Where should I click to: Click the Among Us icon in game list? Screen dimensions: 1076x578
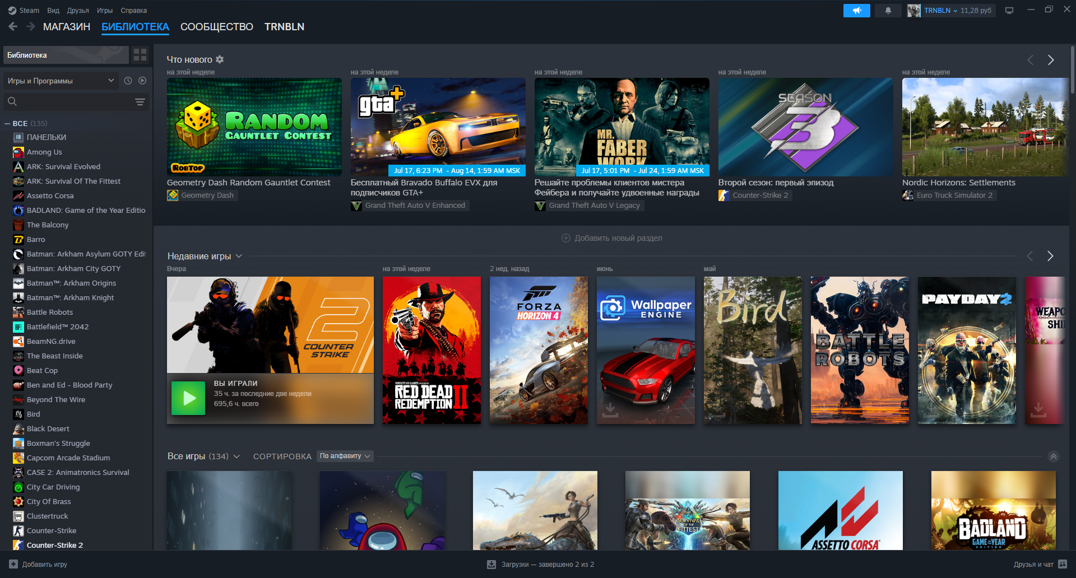coord(18,152)
